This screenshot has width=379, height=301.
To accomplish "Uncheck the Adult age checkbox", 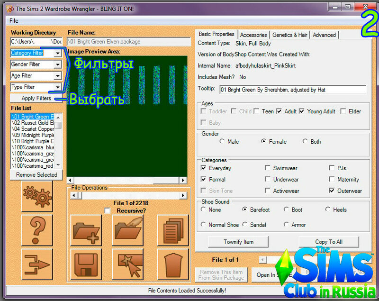I will point(279,111).
